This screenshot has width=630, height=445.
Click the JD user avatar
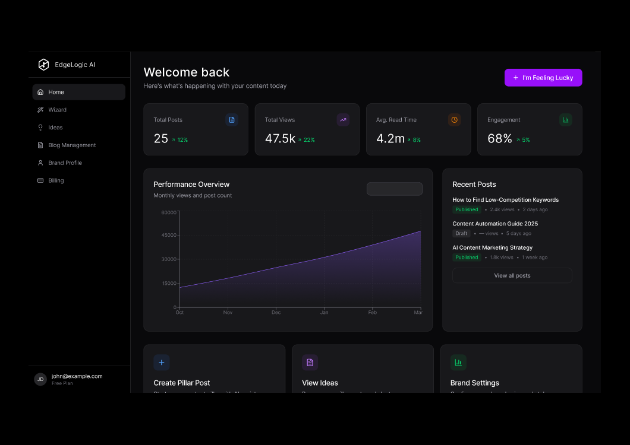40,379
